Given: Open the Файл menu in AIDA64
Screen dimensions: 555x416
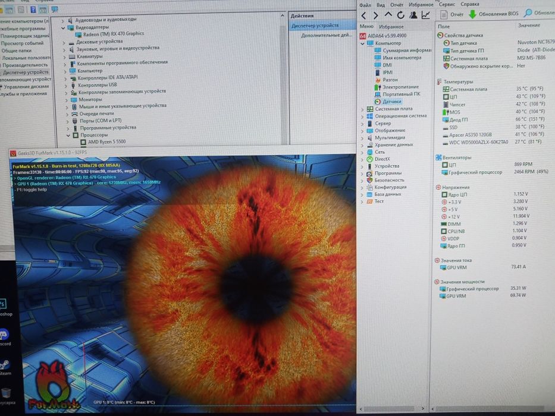Looking at the screenshot, I should pyautogui.click(x=365, y=5).
